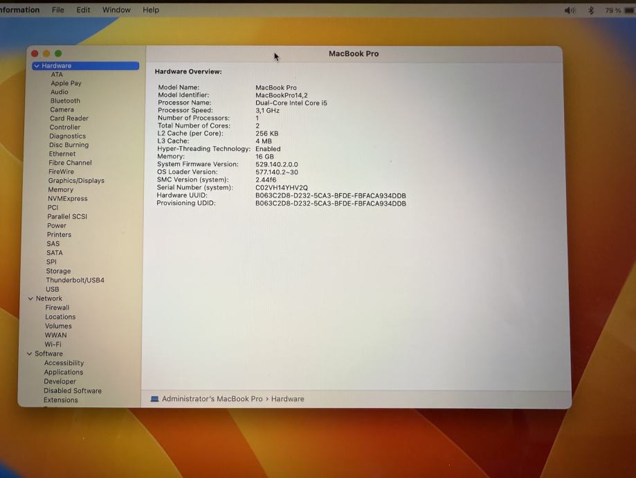The height and width of the screenshot is (478, 636).
Task: Collapse the Hardware section in sidebar
Action: point(37,66)
